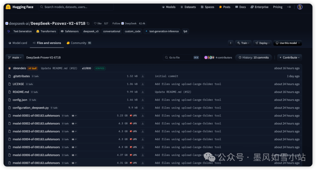This screenshot has width=316, height=170.
Task: Like the DeepSeek-Prover-V2-671B model
Action: pyautogui.click(x=99, y=23)
